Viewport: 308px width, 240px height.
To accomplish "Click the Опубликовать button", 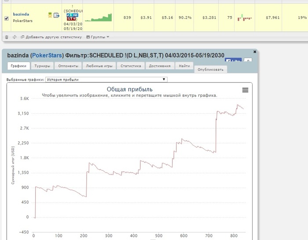I will point(211,70).
